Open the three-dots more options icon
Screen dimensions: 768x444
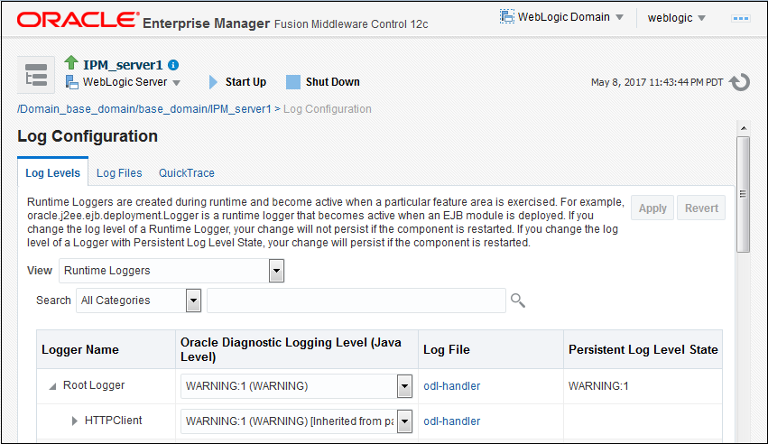tap(740, 19)
